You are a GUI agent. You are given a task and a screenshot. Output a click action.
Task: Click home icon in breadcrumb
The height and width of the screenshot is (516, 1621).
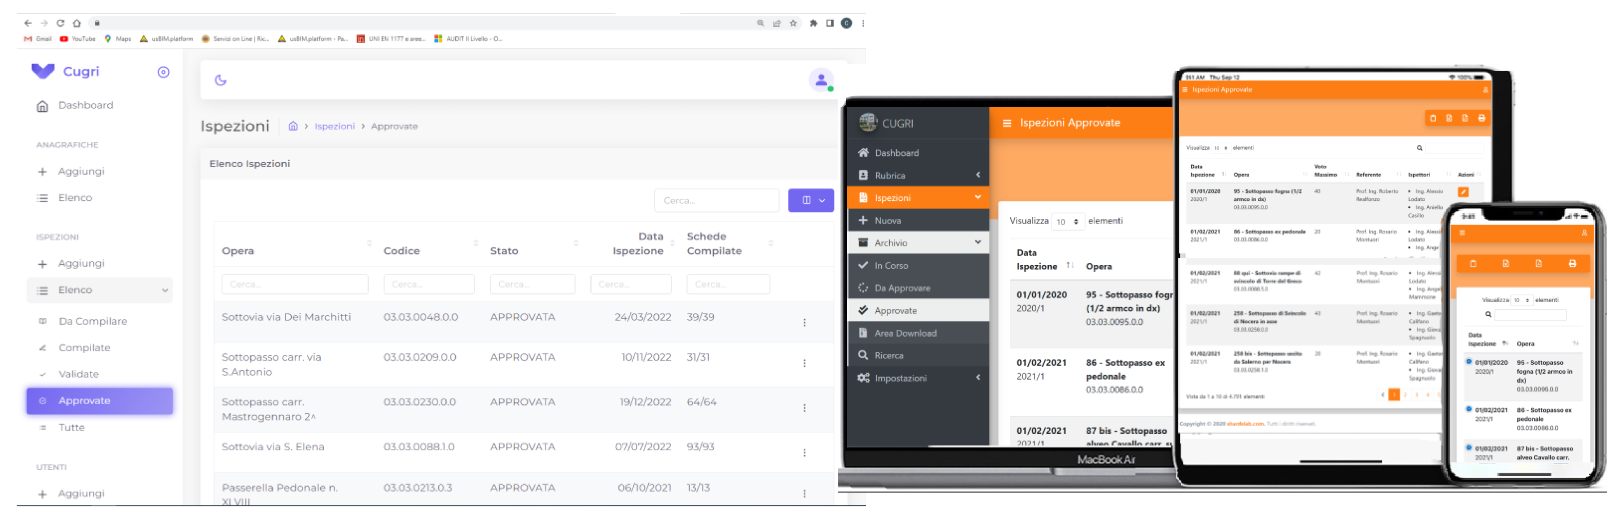coord(292,126)
